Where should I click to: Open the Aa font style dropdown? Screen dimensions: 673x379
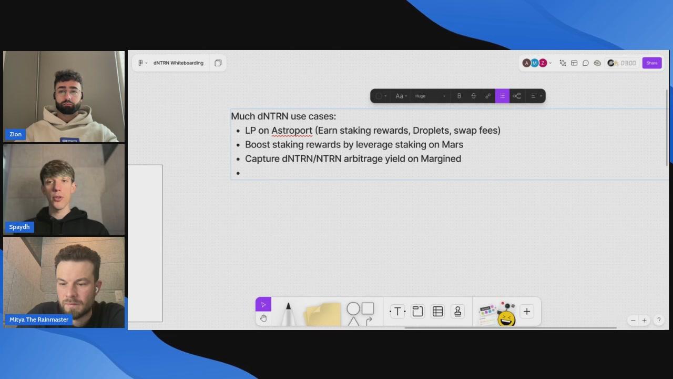pos(401,96)
